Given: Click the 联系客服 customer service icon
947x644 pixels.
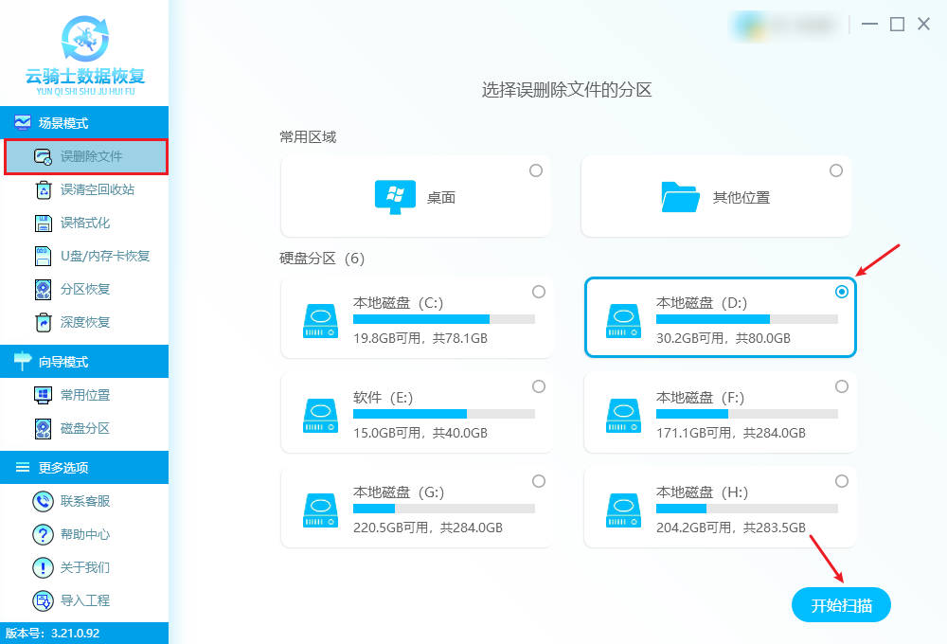Looking at the screenshot, I should [x=43, y=501].
